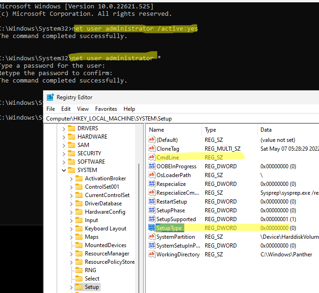Collapse the SYSTEM key

click(x=64, y=170)
